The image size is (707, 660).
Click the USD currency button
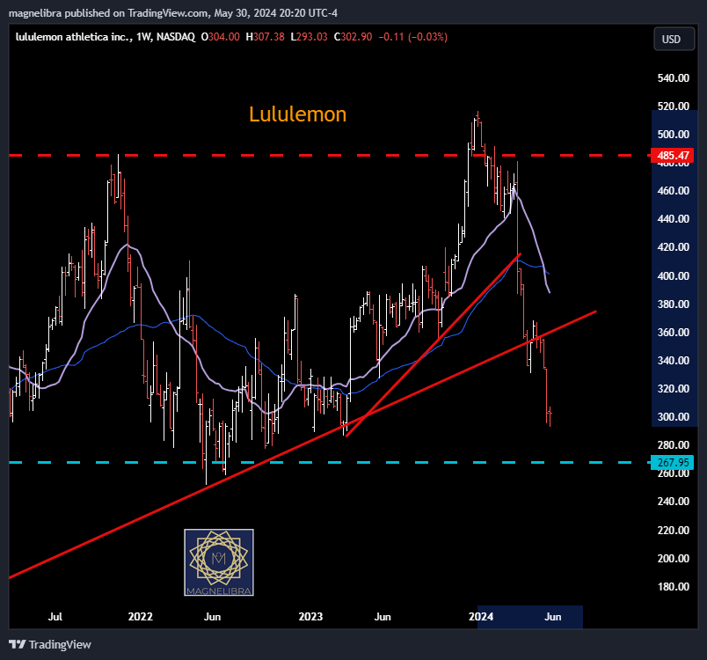point(674,40)
